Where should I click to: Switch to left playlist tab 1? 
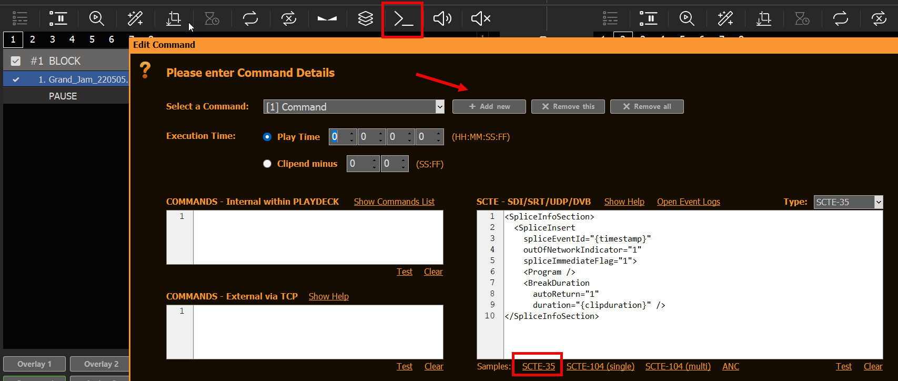pos(13,39)
